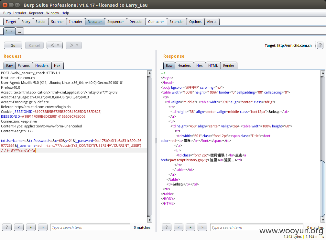Image resolution: width=326 pixels, height=240 pixels.
Task: Click the Cancel button
Action: pyautogui.click(x=34, y=45)
